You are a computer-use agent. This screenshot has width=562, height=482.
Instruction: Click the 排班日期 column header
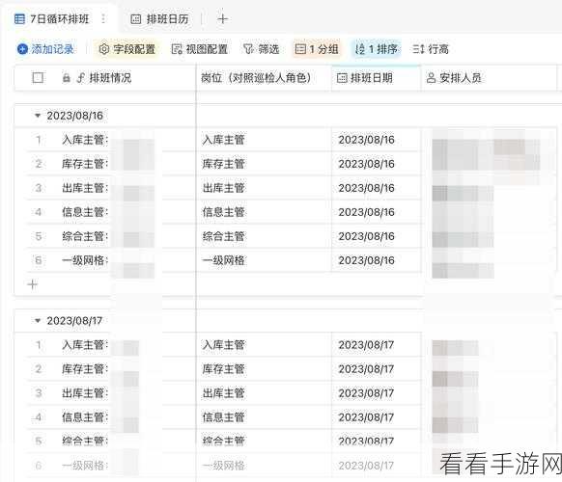tap(376, 78)
